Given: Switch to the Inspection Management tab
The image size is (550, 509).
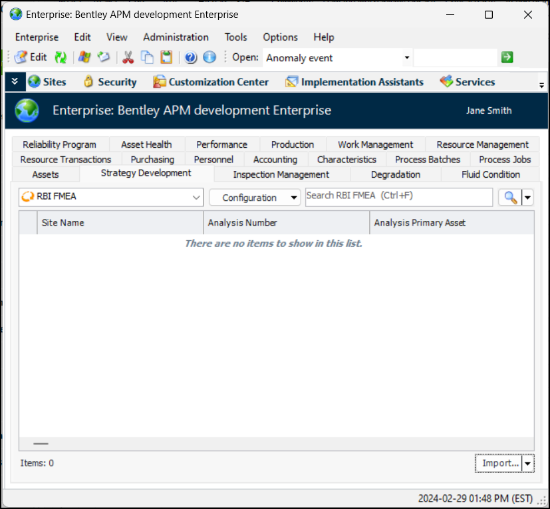Looking at the screenshot, I should pos(281,174).
